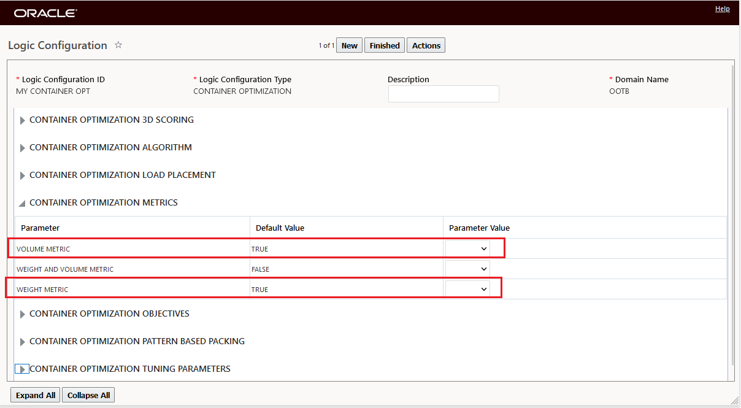This screenshot has height=408, width=741.
Task: Expand Container Optimization Tuning Parameters section
Action: [x=23, y=369]
